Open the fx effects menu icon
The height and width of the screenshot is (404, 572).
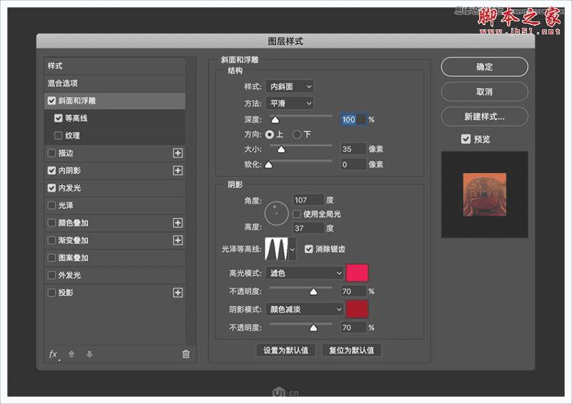tap(54, 355)
